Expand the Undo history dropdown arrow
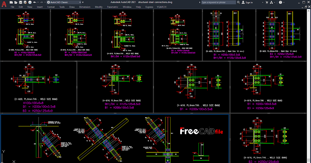Image resolution: width=311 pixels, height=163 pixels. [x=38, y=2]
